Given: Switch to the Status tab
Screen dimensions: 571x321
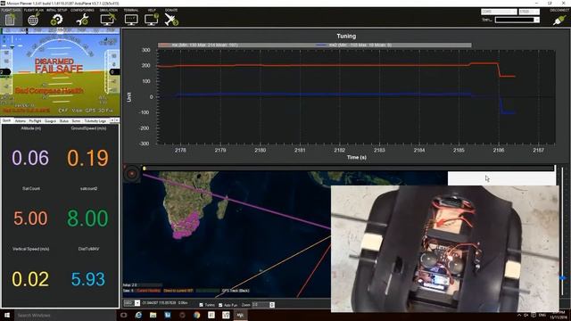Looking at the screenshot, I should [x=64, y=121].
